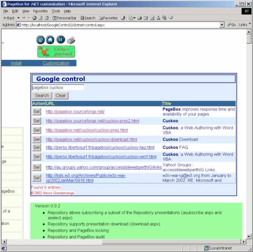The width and height of the screenshot is (253, 252).
Task: Open the View menu
Action: [26, 11]
